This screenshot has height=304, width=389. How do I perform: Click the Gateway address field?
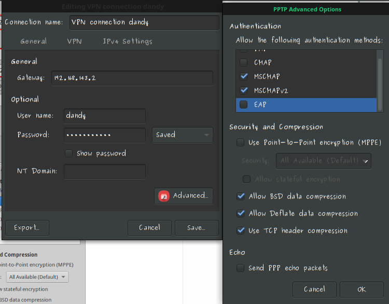(132, 78)
